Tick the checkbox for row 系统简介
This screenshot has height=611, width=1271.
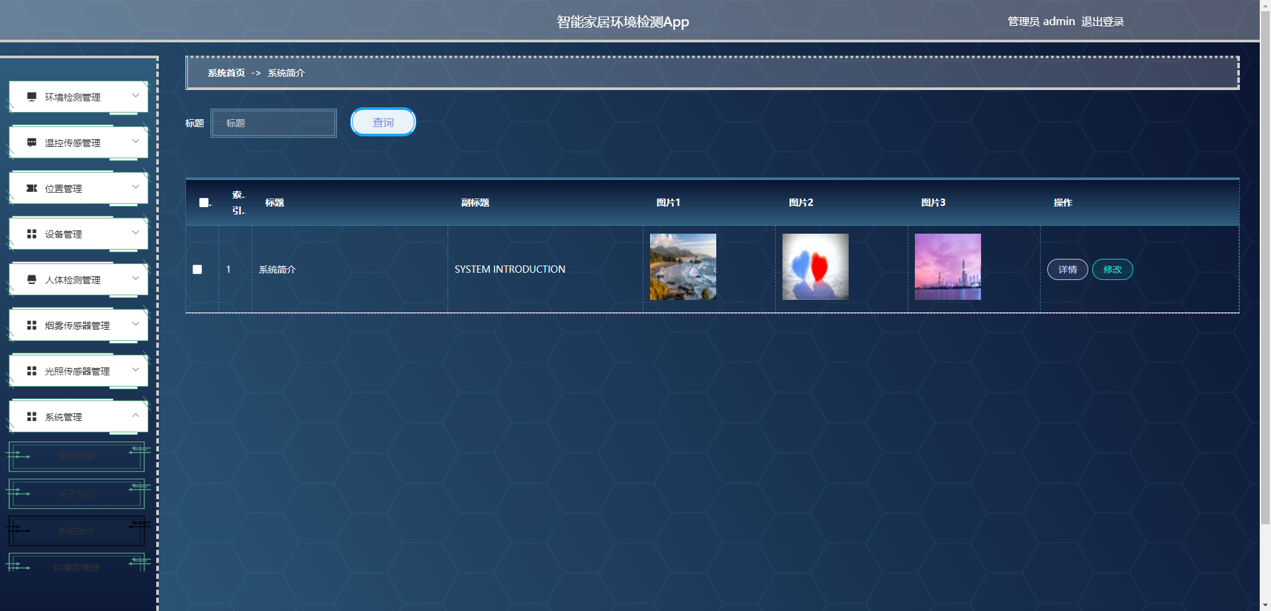coord(197,269)
